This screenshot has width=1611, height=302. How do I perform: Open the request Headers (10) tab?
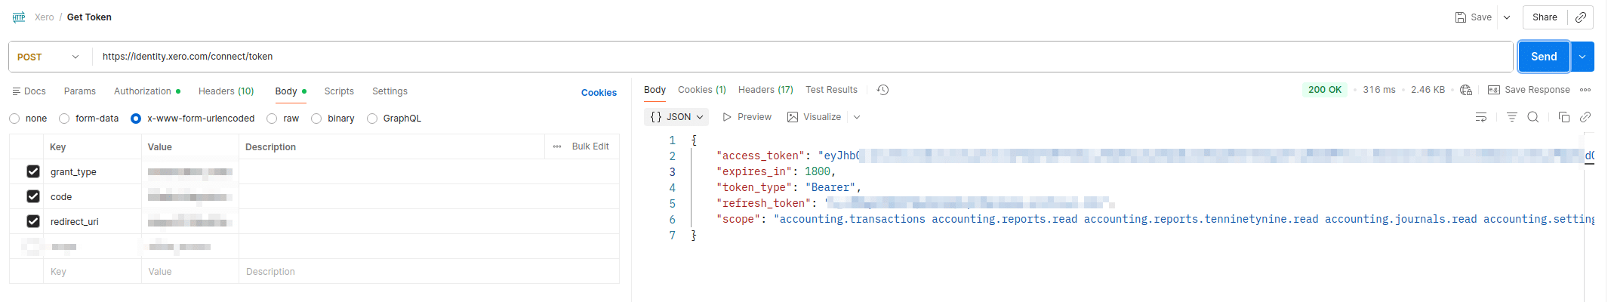click(x=226, y=91)
